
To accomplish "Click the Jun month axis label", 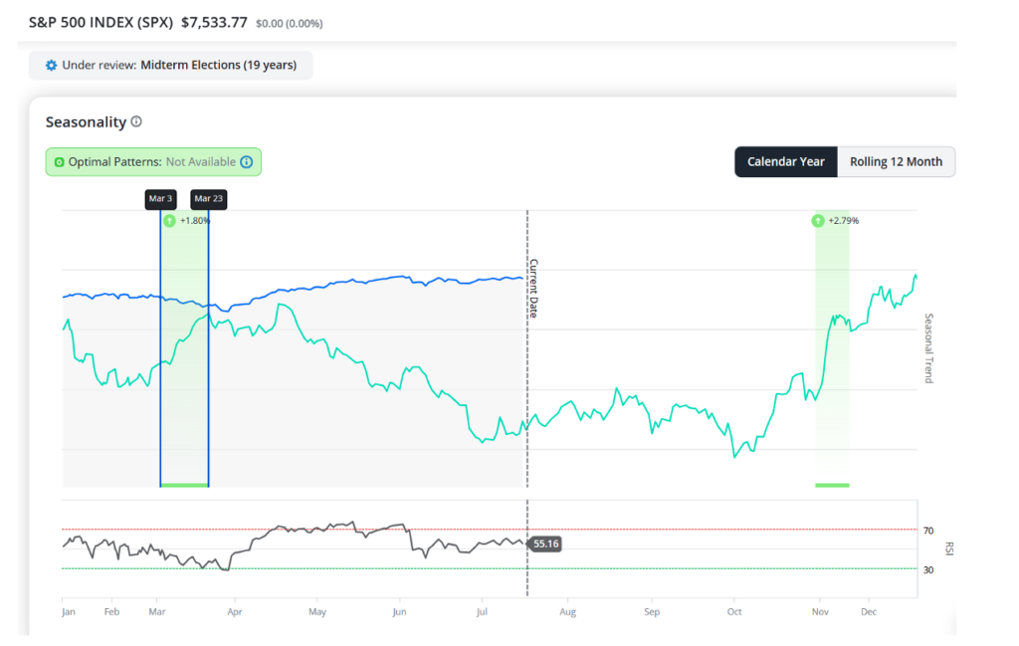I will point(400,612).
